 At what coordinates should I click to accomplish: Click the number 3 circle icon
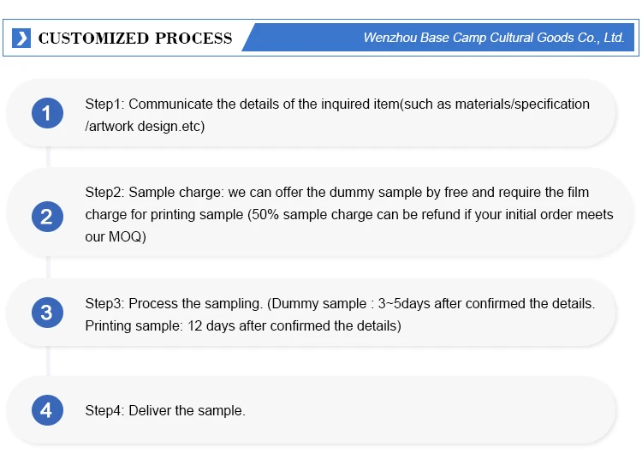tap(47, 313)
